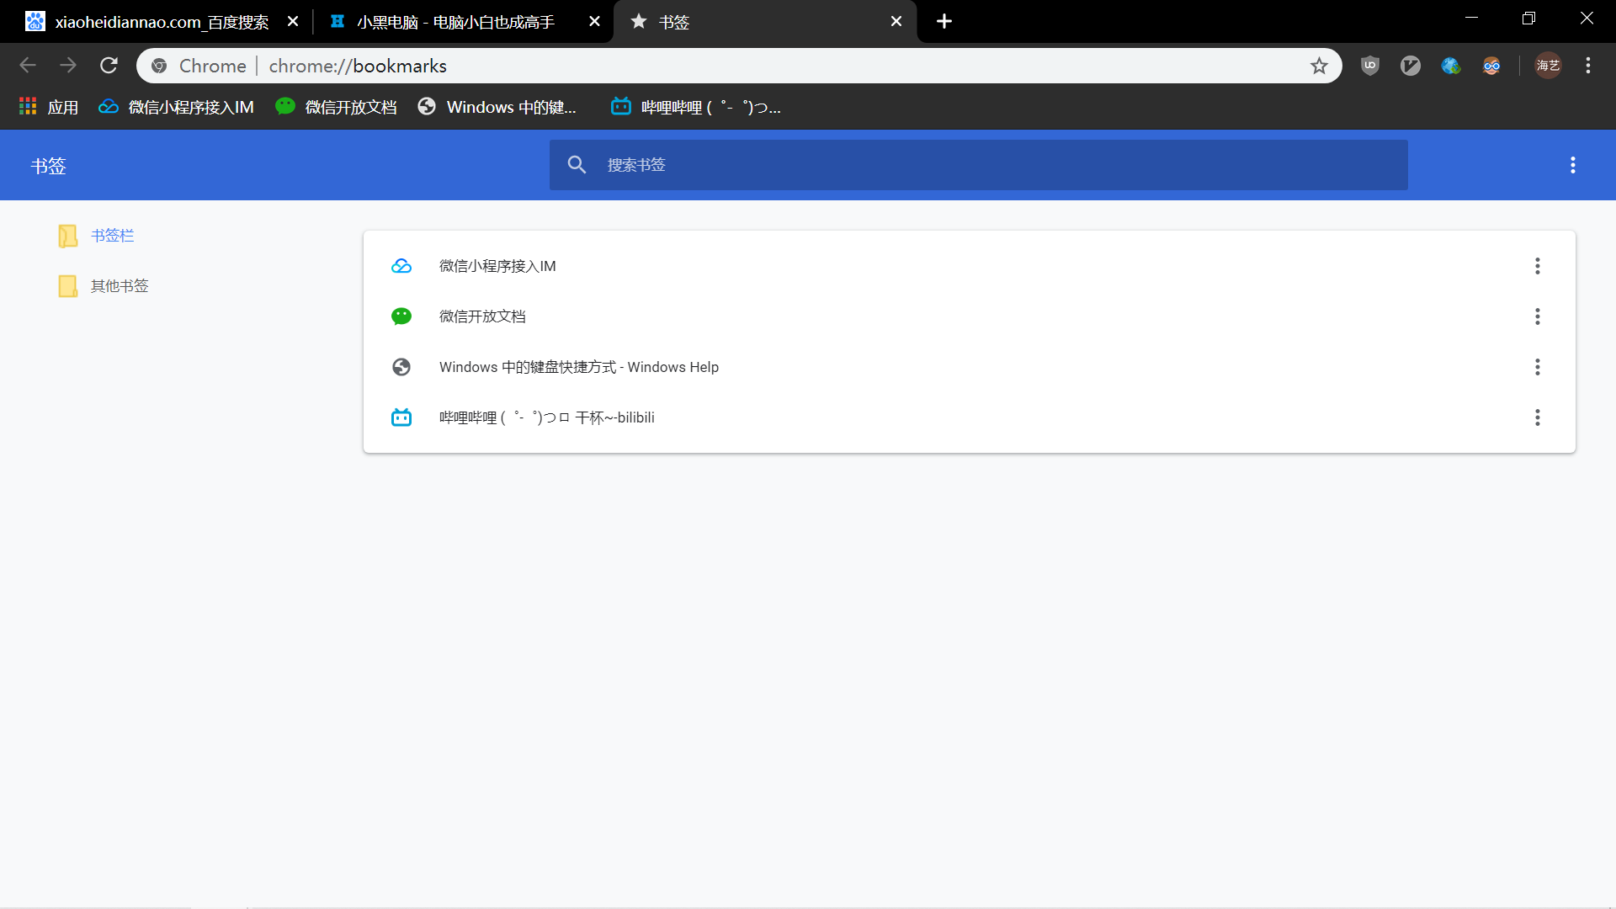The height and width of the screenshot is (909, 1616).
Task: Select the 书签栏 folder in sidebar
Action: [x=112, y=236]
